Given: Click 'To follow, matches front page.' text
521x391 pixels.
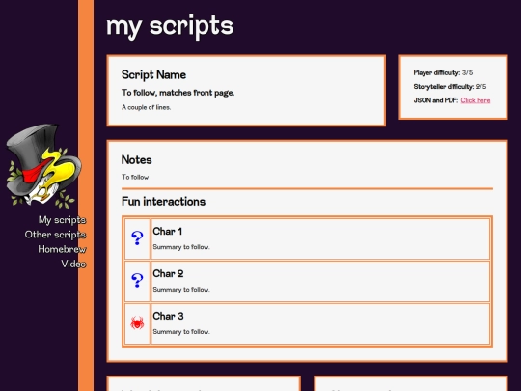Looking at the screenshot, I should pyautogui.click(x=178, y=93).
